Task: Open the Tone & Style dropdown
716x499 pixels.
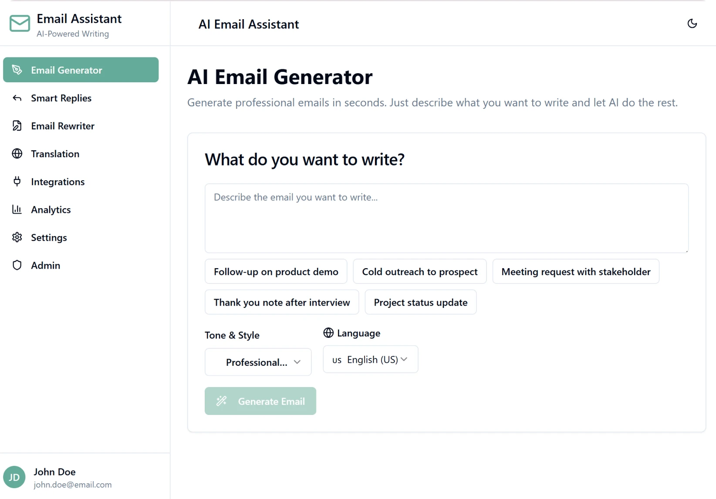Action: click(x=258, y=362)
